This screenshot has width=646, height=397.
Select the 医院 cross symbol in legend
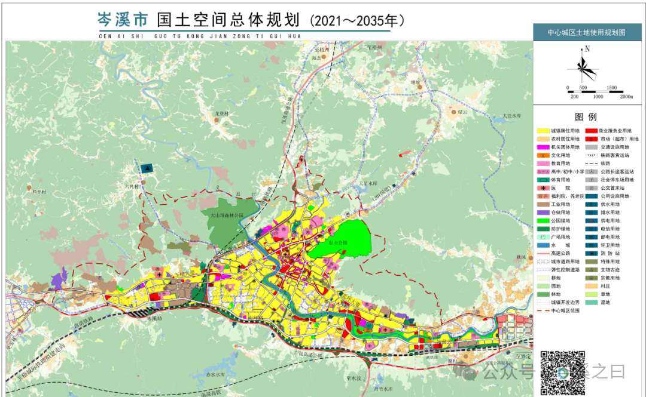tap(543, 188)
